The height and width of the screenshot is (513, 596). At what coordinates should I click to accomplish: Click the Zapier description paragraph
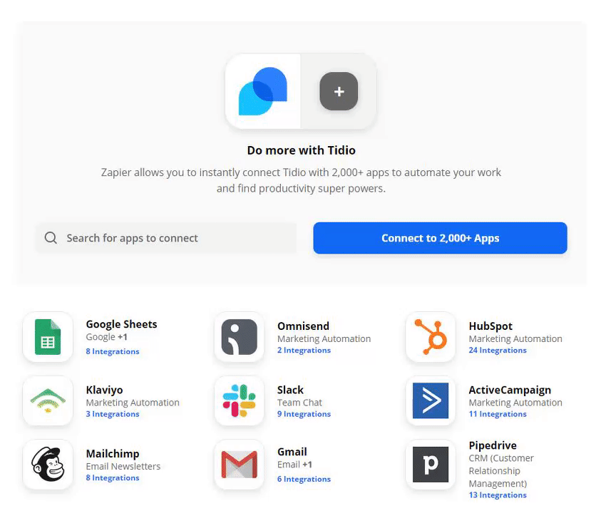(x=301, y=180)
